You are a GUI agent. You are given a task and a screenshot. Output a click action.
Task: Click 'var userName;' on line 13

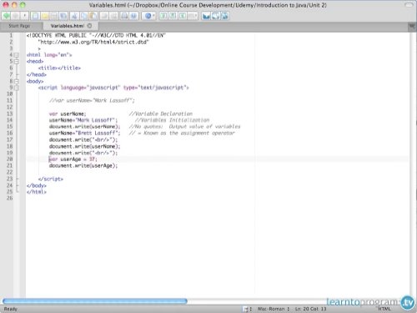[68, 114]
